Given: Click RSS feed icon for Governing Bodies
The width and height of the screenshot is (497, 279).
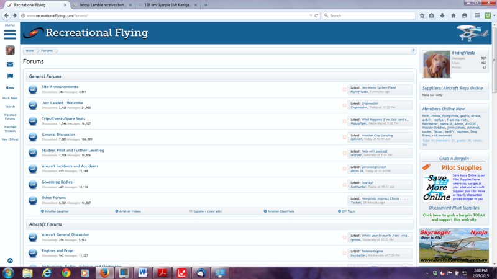Looking at the screenshot, I should [x=344, y=184].
